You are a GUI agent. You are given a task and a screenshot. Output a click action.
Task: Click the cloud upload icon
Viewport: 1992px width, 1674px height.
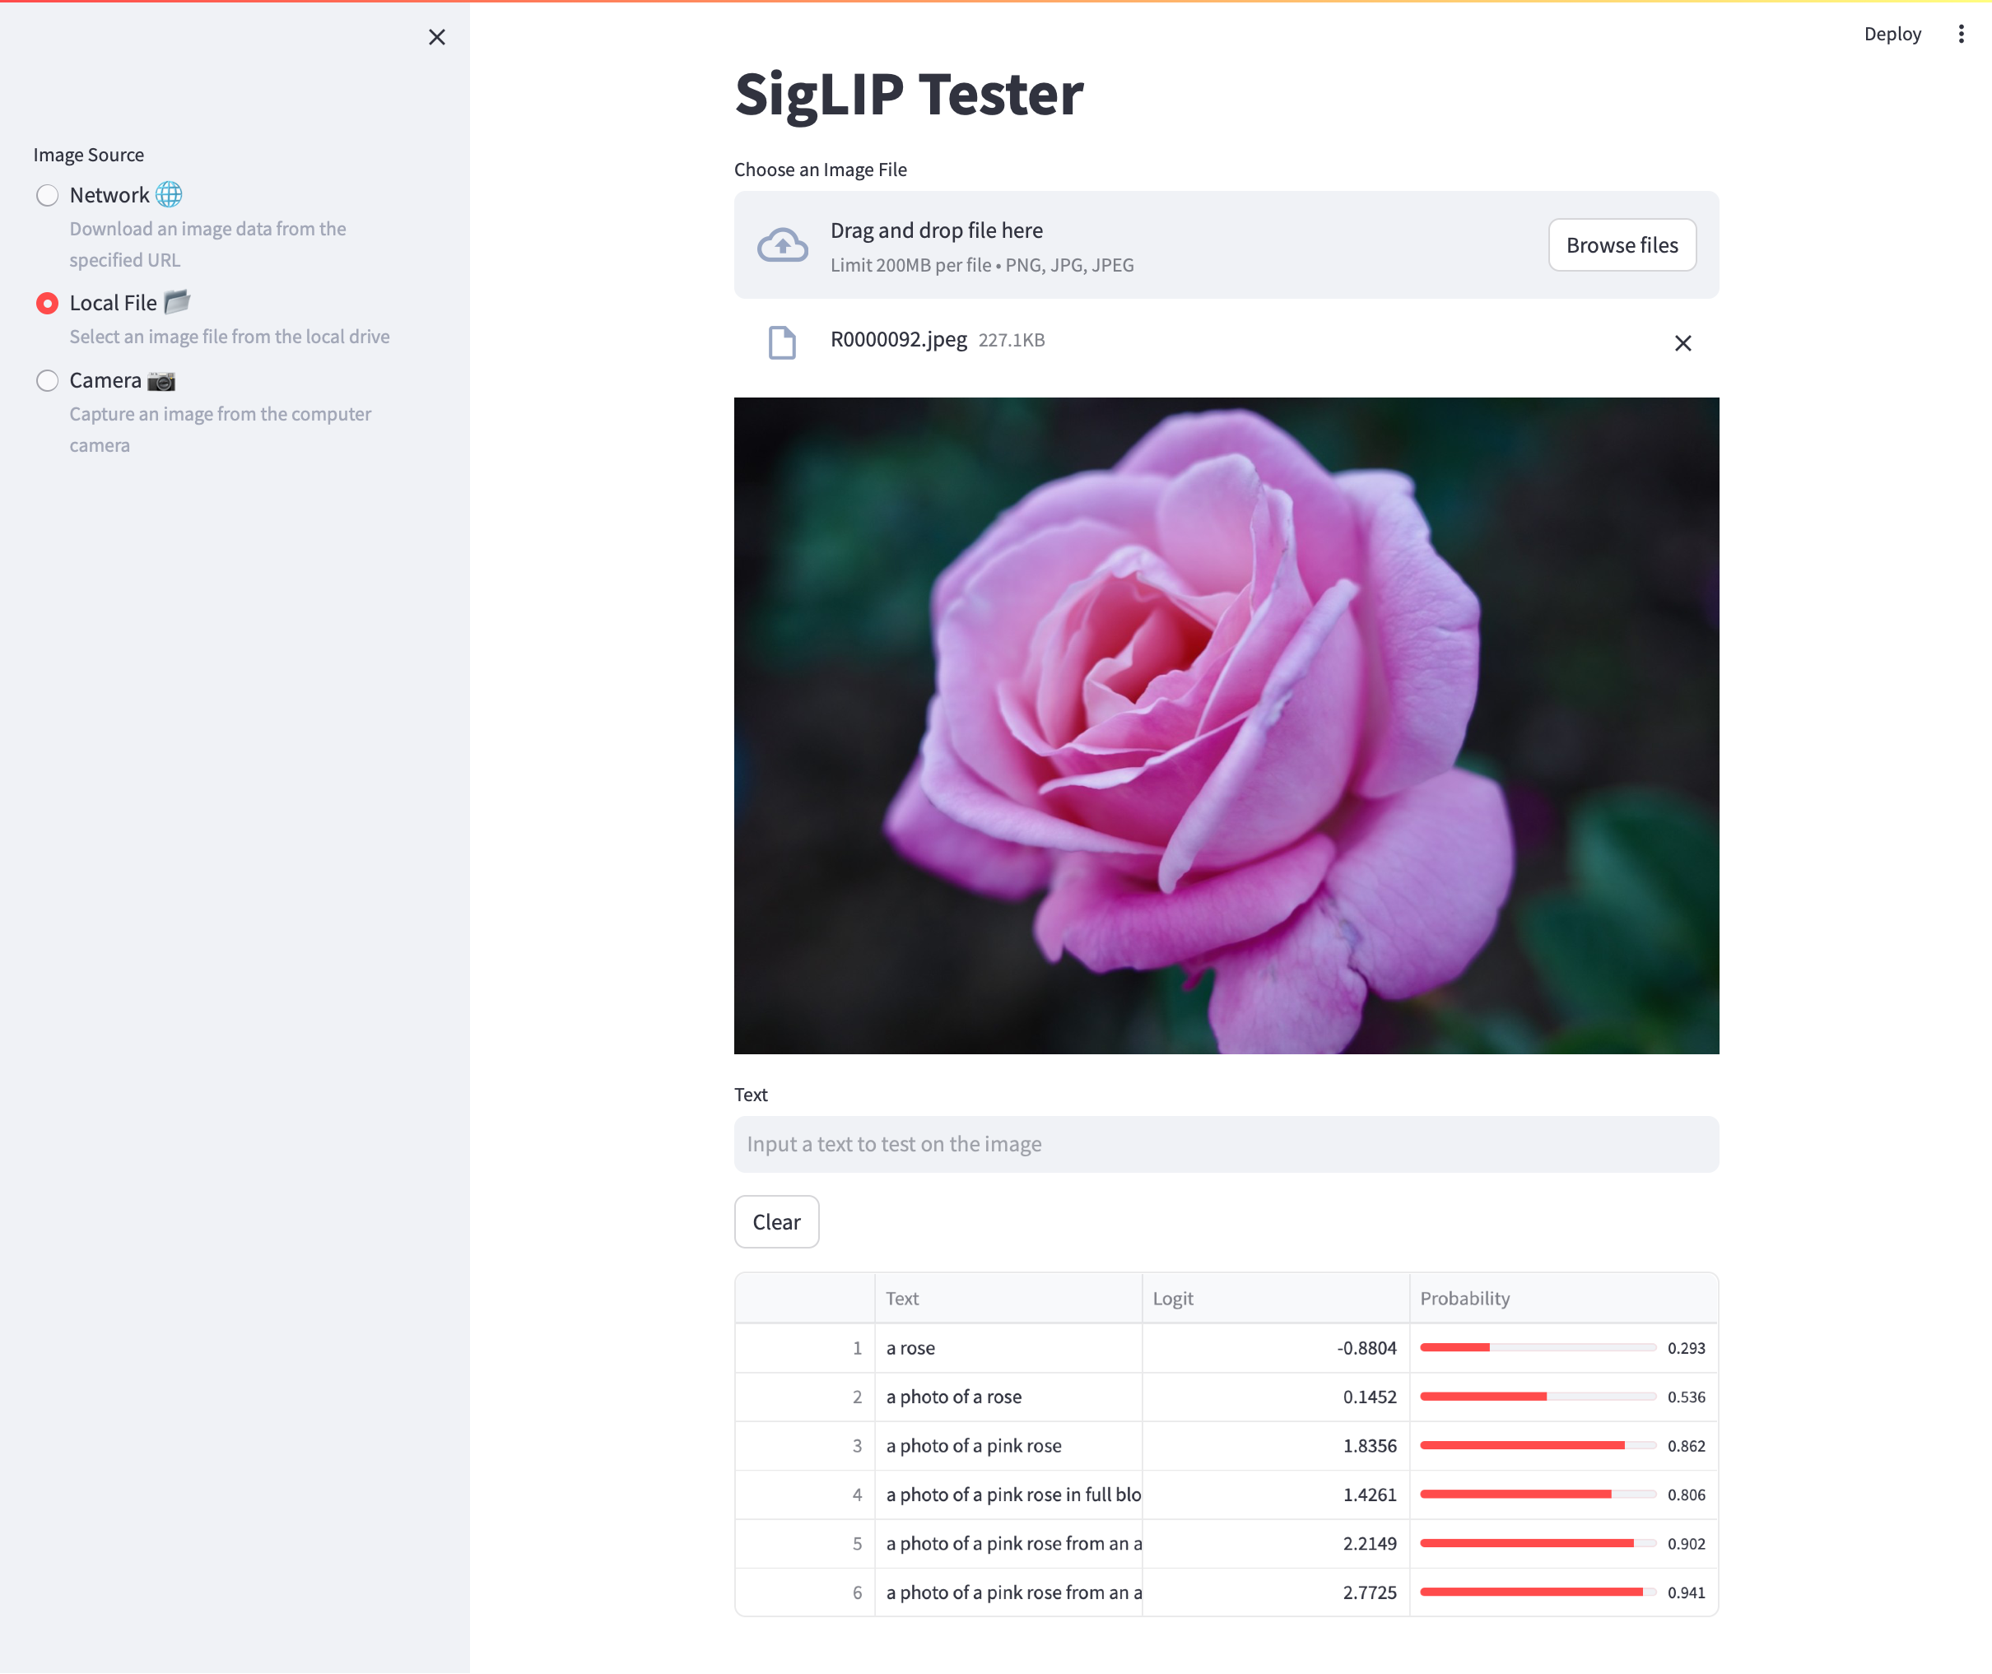tap(782, 244)
